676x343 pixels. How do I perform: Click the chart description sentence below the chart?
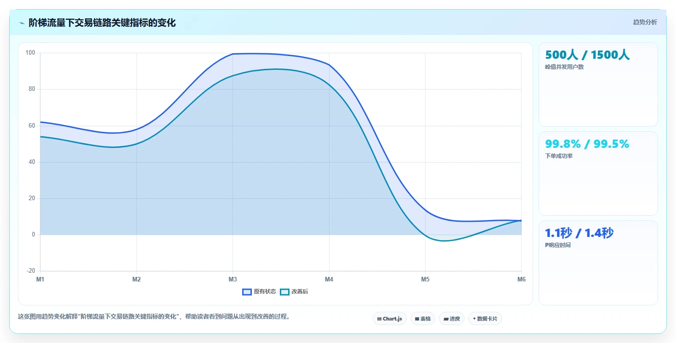pos(154,317)
